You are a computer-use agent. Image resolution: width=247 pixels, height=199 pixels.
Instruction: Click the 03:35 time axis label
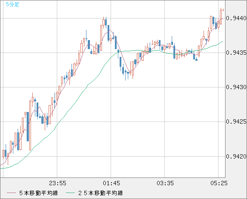click(x=165, y=183)
